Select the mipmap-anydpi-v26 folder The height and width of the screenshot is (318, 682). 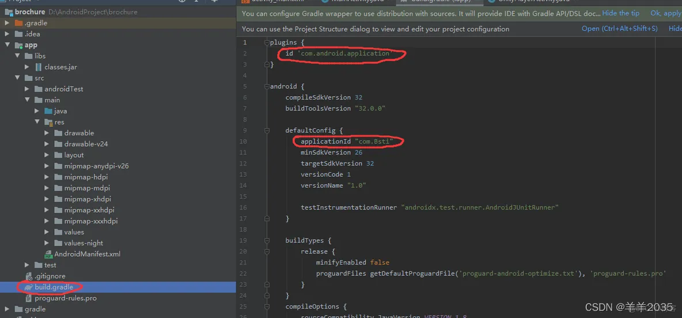click(97, 166)
